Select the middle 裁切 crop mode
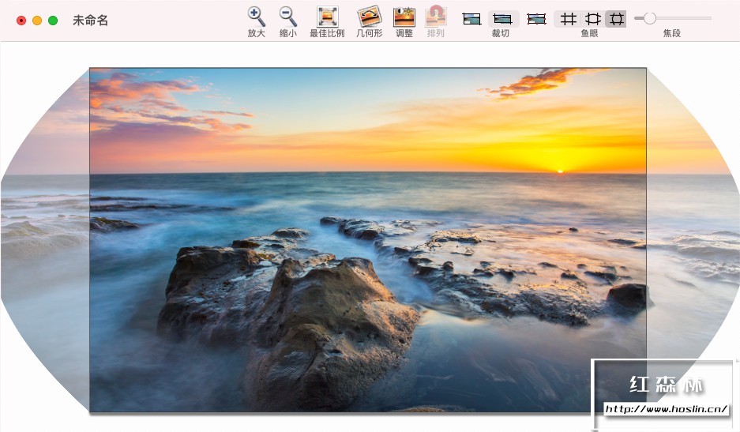This screenshot has height=432, width=740. 502,19
